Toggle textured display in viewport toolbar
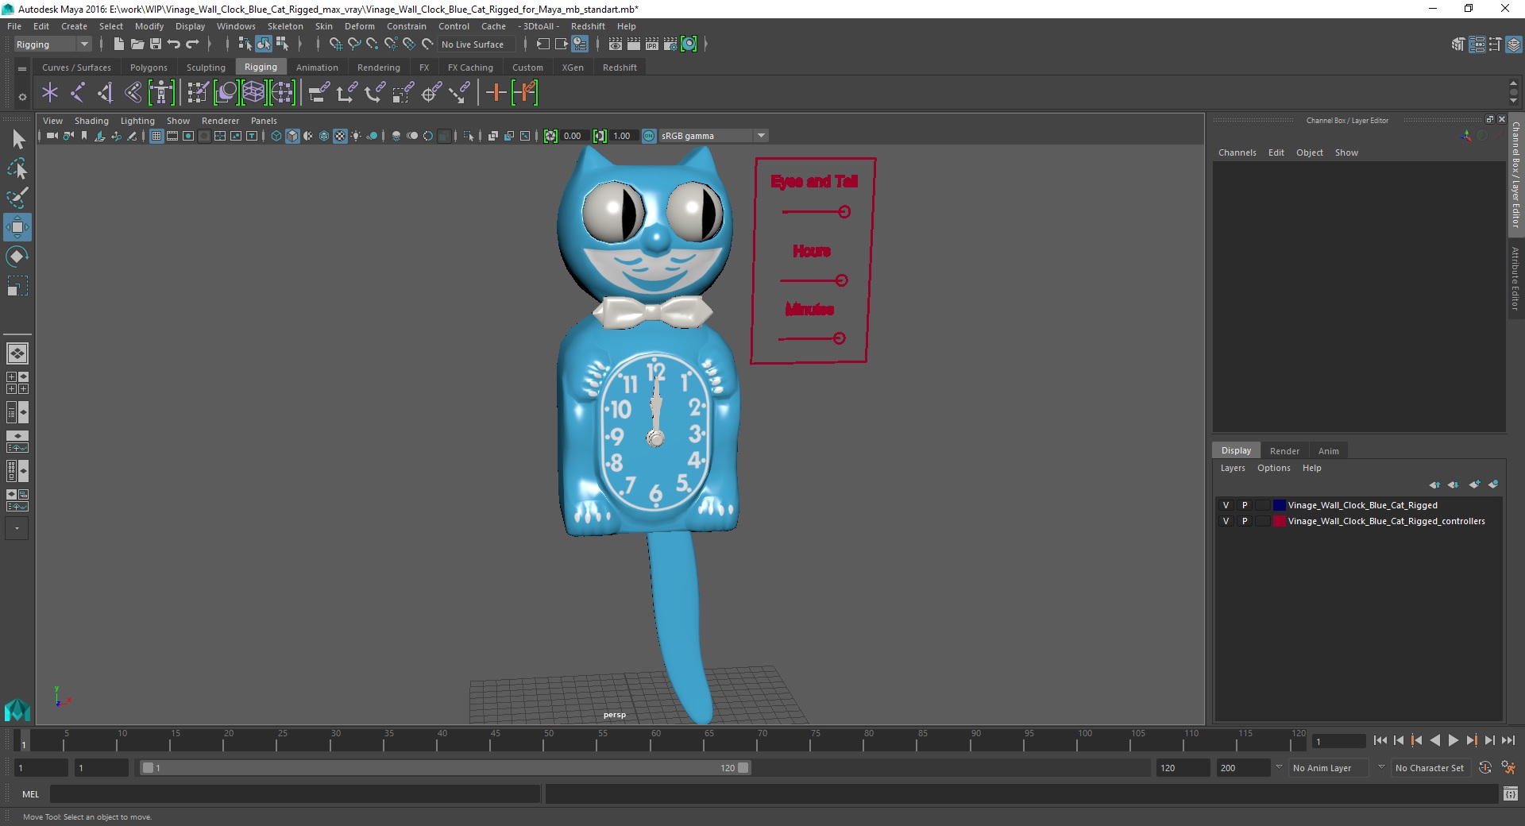 [x=340, y=136]
